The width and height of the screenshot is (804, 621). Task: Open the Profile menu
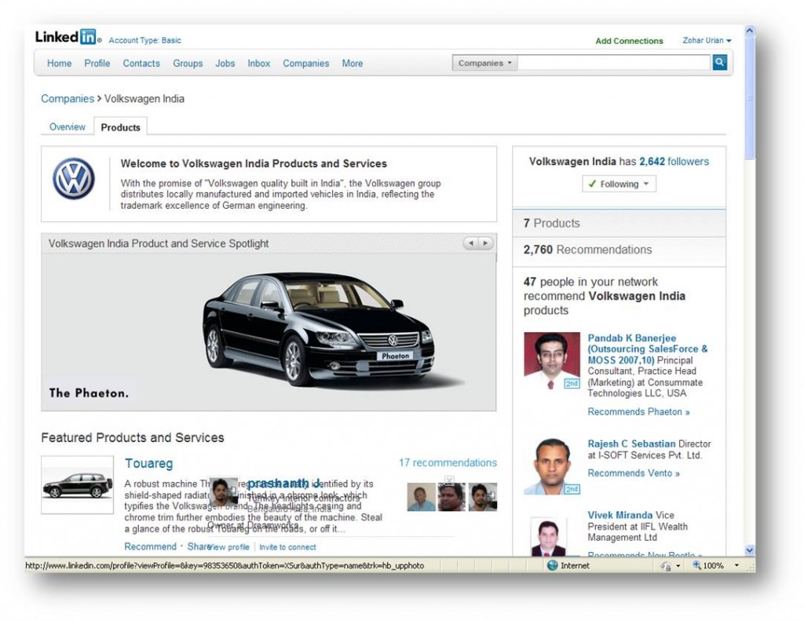pyautogui.click(x=97, y=63)
